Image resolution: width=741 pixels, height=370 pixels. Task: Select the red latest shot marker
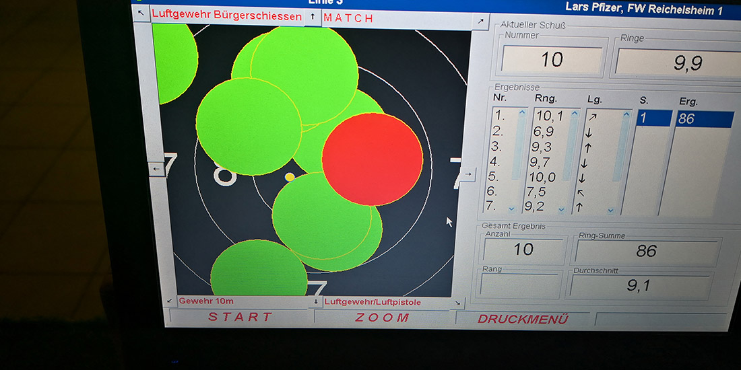click(x=372, y=159)
